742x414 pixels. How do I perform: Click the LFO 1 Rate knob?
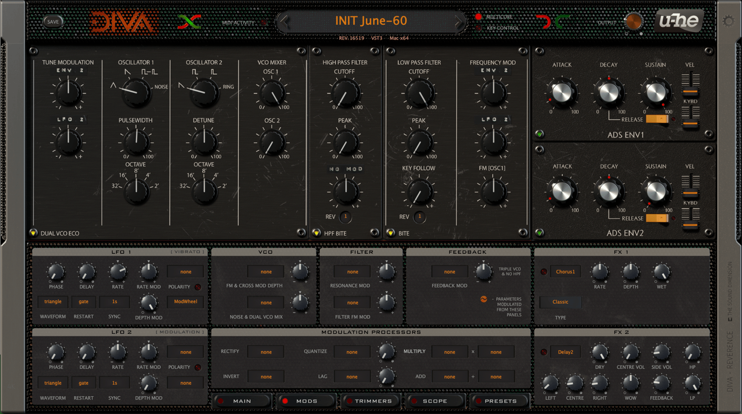pos(118,272)
